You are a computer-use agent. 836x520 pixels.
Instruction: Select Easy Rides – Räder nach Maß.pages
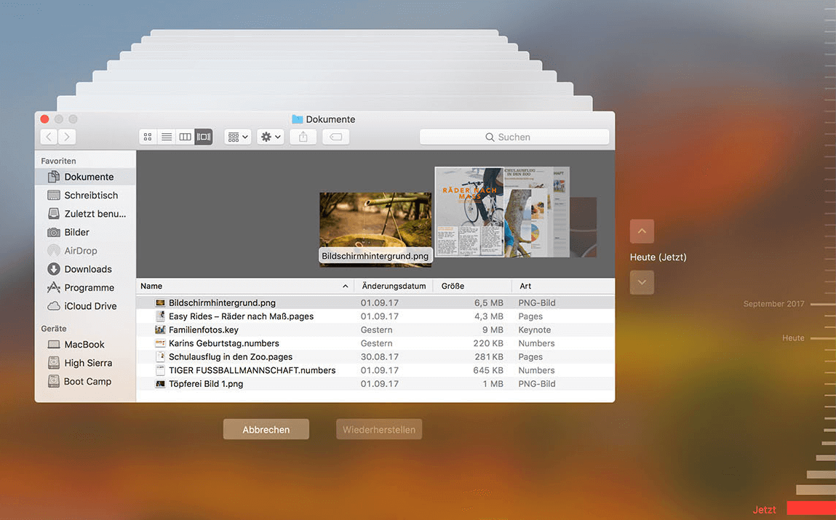[x=375, y=316]
